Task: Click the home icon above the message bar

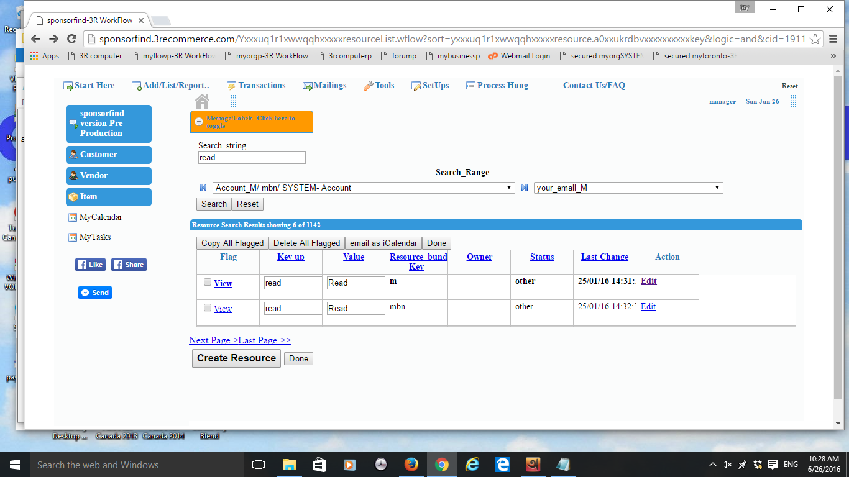Action: [202, 101]
